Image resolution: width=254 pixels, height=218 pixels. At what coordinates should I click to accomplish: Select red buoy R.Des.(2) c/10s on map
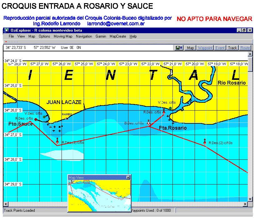point(205,141)
